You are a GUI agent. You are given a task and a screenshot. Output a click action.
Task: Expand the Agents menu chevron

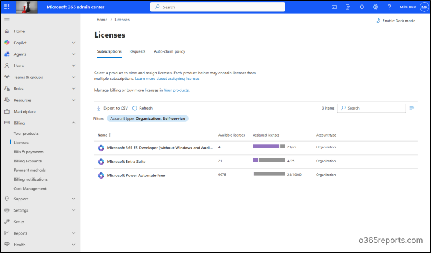pos(74,54)
